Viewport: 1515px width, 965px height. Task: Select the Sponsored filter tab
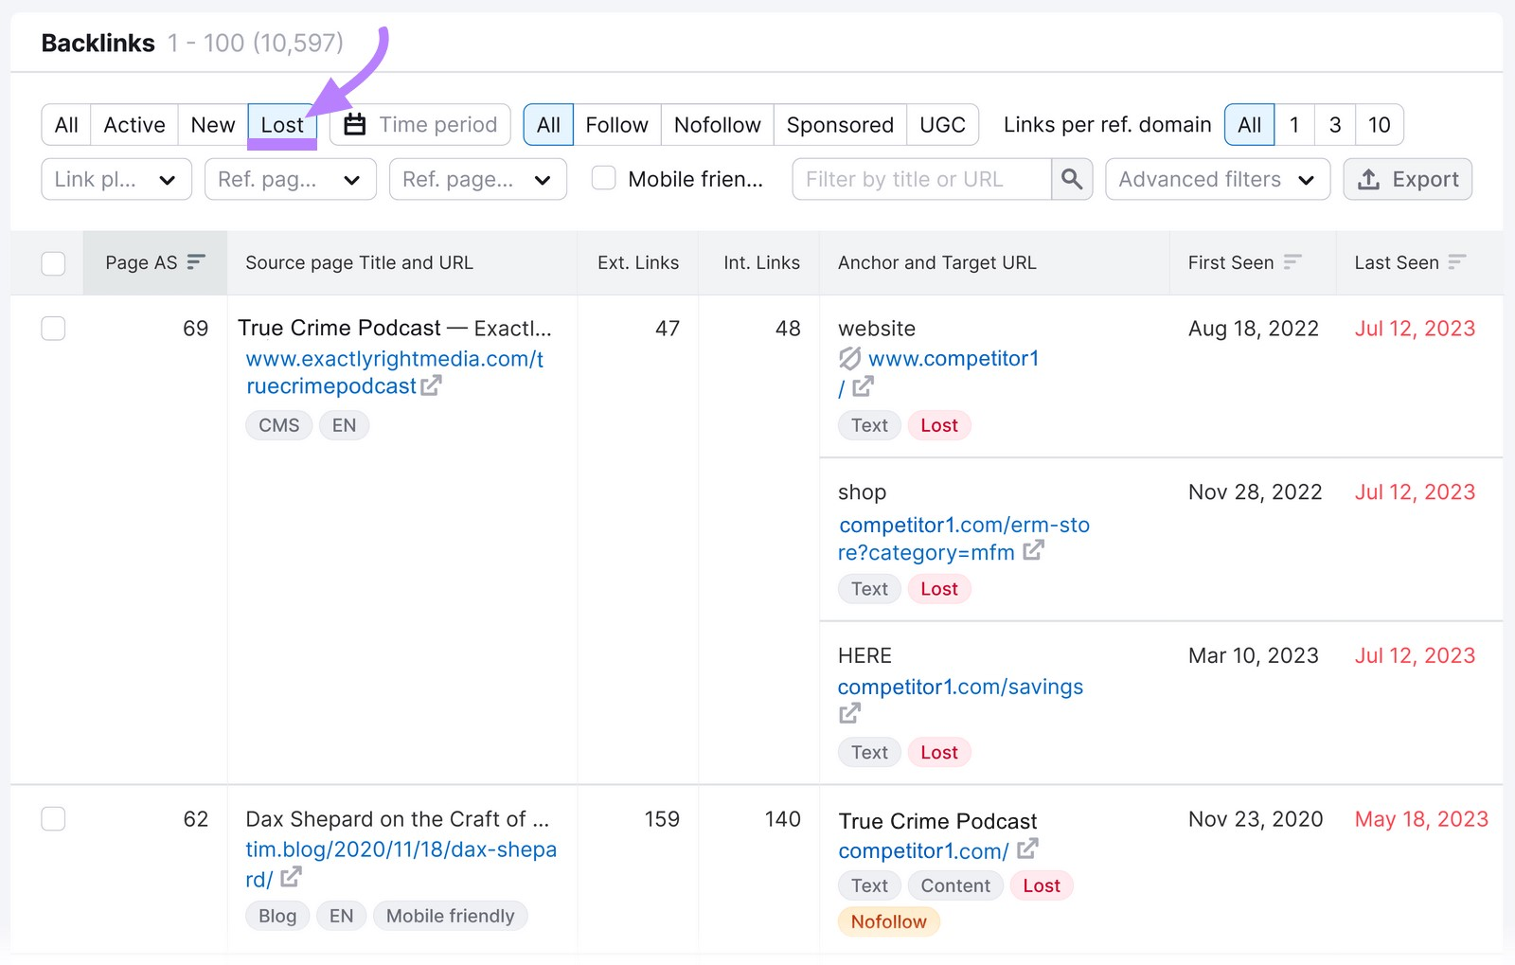[x=839, y=124]
